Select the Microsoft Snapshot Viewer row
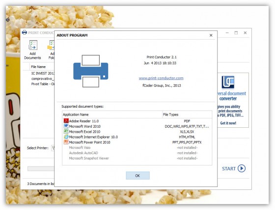The image size is (275, 210). pos(137,158)
